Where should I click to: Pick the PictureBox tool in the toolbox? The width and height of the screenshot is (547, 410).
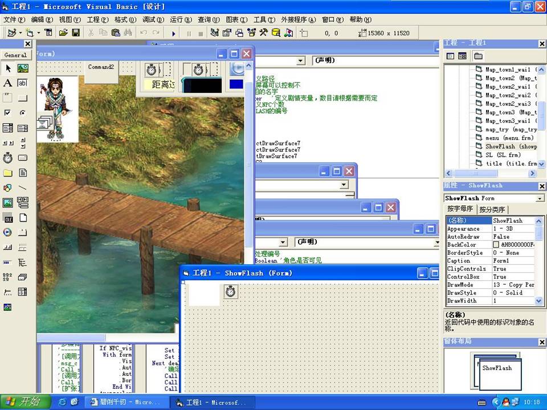click(23, 68)
